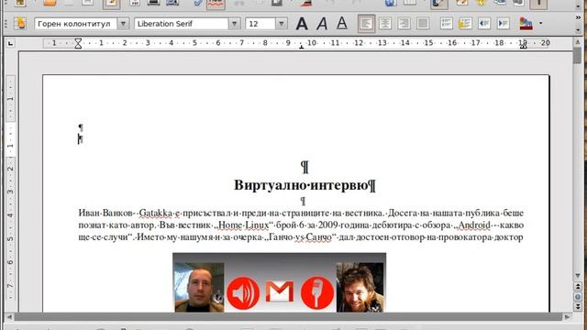Increase paragraph indent

click(x=504, y=24)
